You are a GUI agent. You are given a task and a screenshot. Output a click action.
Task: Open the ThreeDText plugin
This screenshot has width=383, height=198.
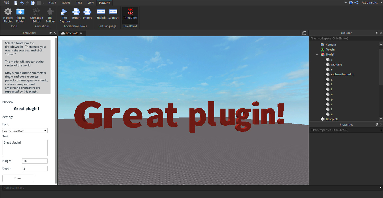(130, 15)
